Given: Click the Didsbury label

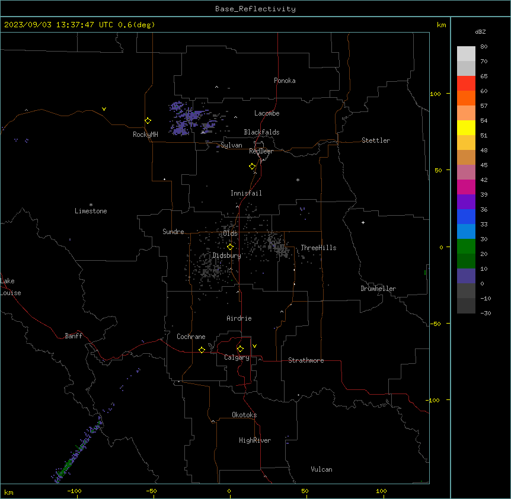Looking at the screenshot, I should pos(227,255).
